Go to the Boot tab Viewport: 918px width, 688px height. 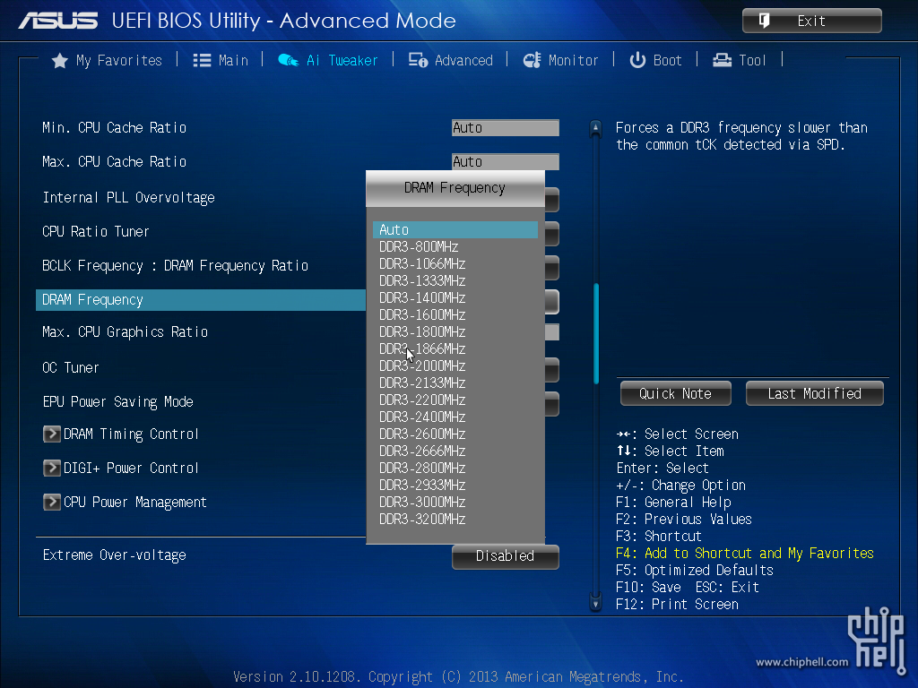[655, 60]
